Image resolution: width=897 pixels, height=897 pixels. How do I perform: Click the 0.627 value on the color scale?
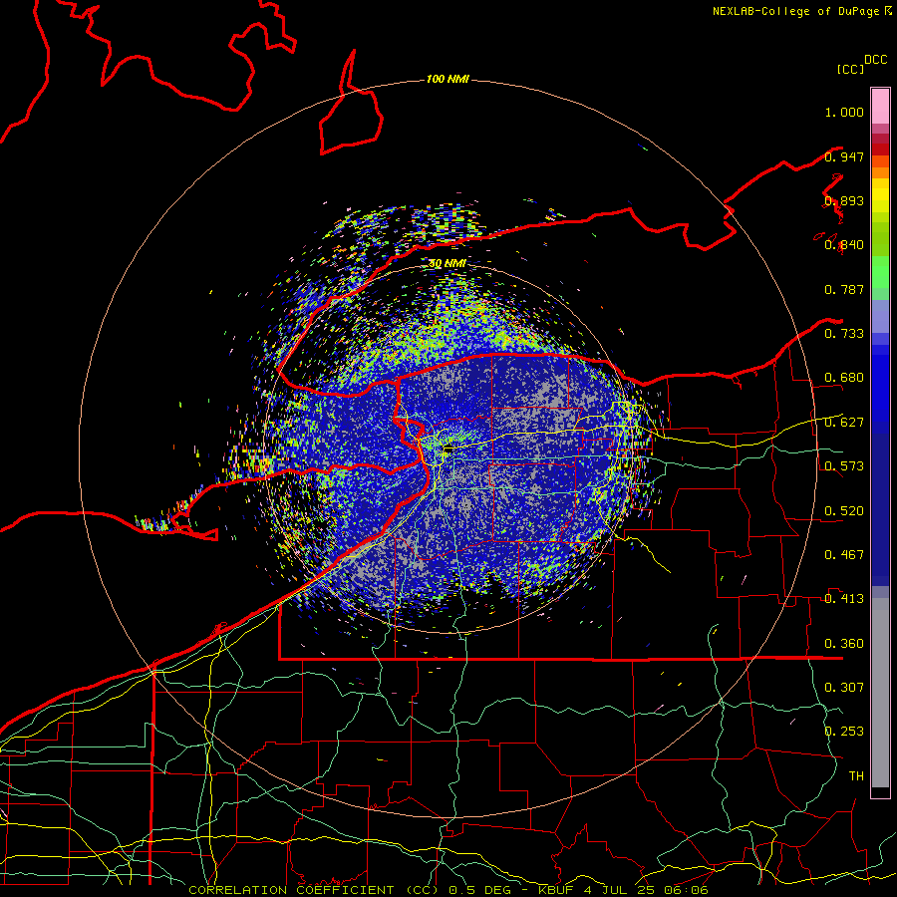coord(844,423)
